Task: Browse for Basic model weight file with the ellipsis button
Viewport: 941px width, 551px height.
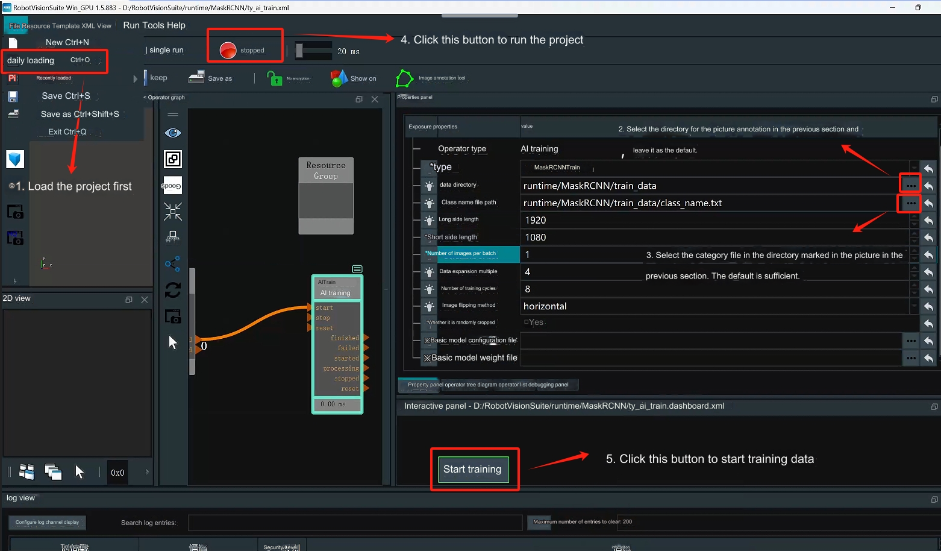Action: pos(911,358)
